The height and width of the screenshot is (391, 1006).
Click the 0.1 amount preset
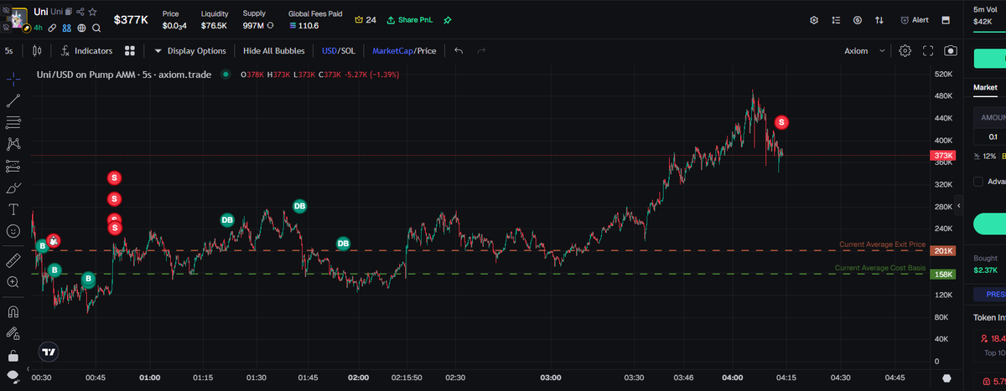click(993, 136)
